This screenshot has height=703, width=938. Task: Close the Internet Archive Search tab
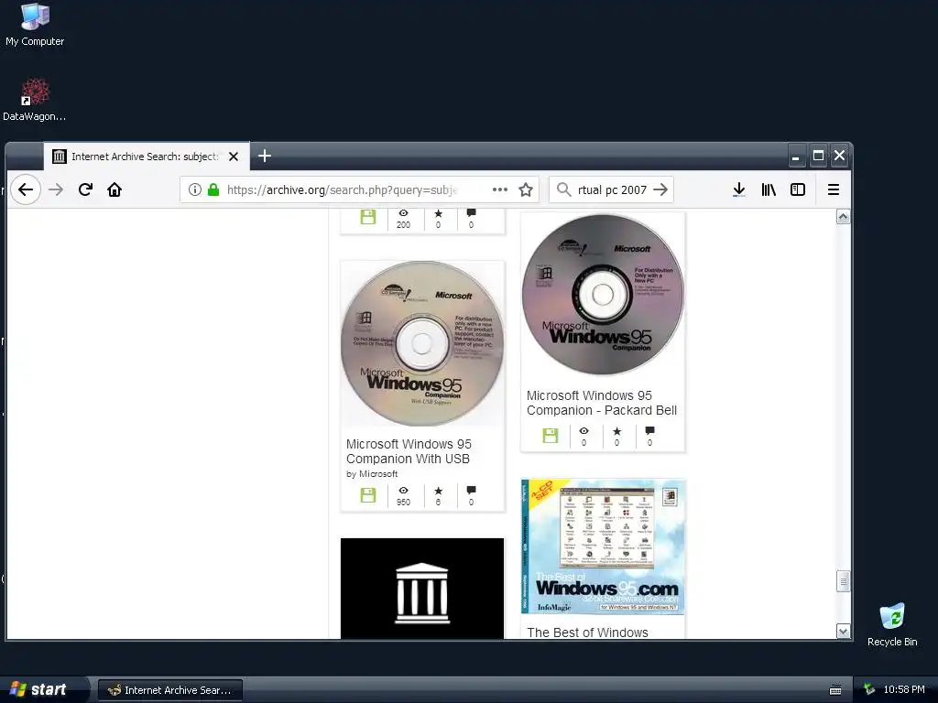(x=234, y=157)
